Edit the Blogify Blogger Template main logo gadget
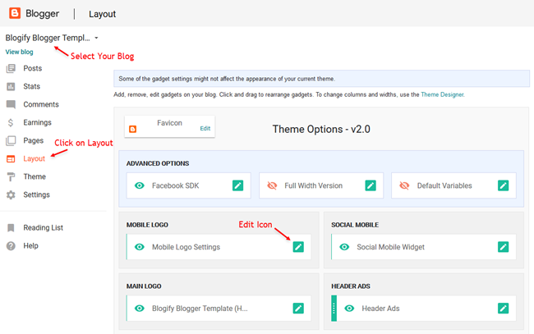Screen dimensions: 534x334 [x=298, y=309]
